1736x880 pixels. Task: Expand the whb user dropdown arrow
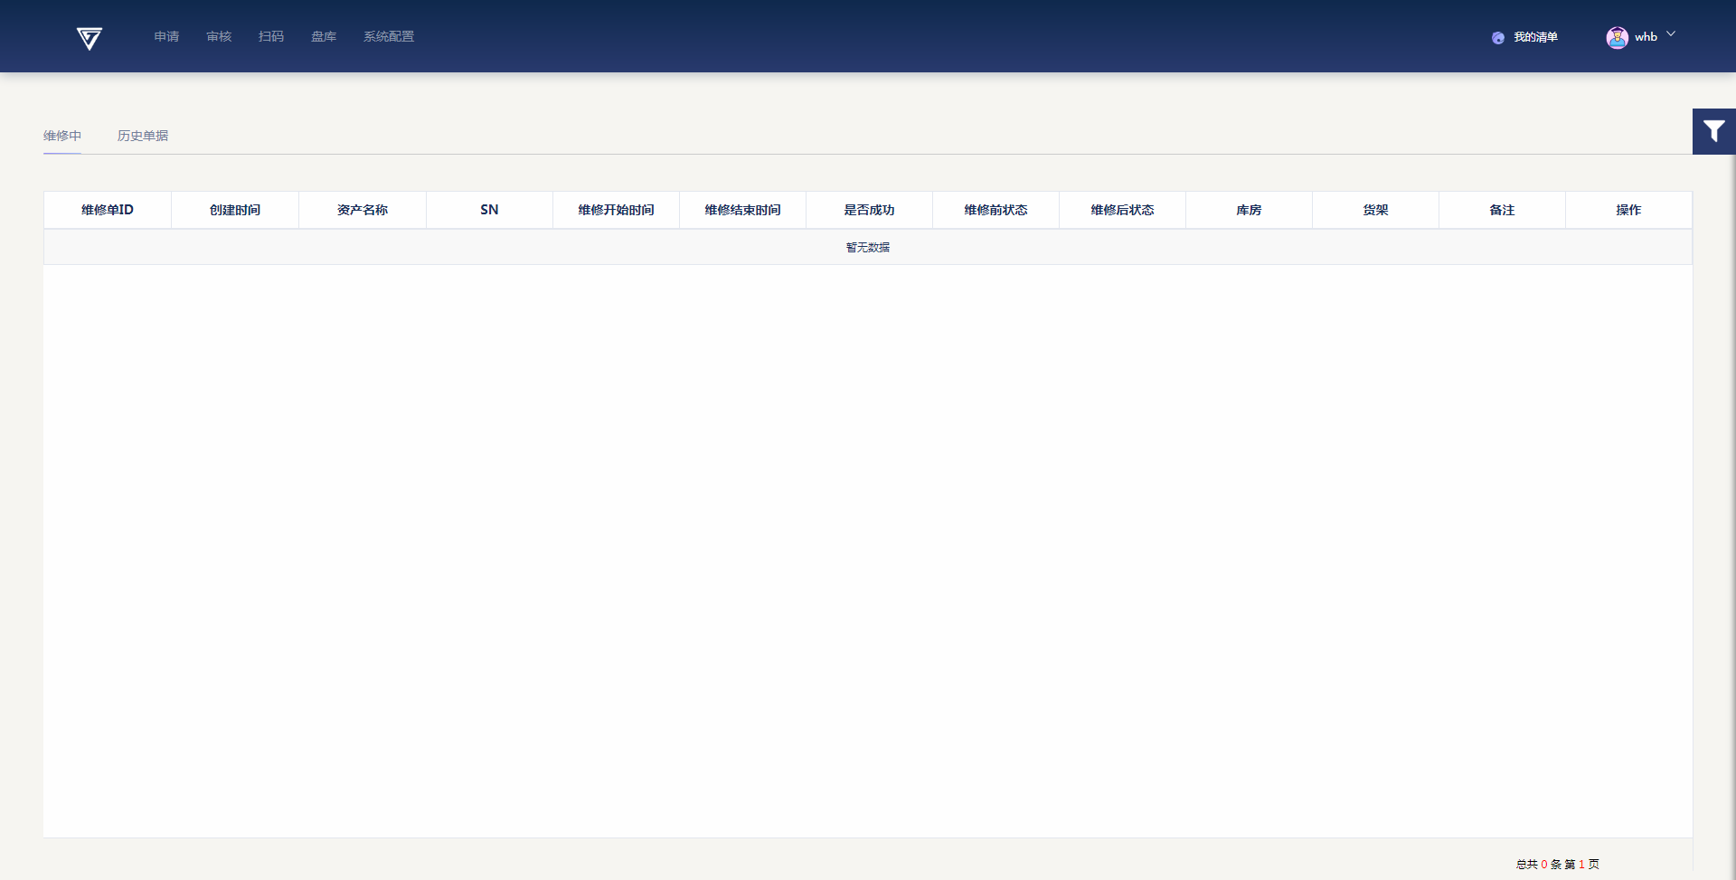[x=1671, y=34]
